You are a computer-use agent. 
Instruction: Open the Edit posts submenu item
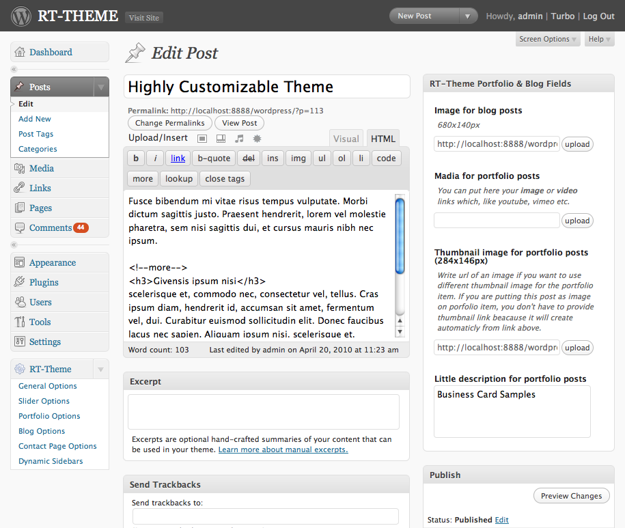(26, 104)
